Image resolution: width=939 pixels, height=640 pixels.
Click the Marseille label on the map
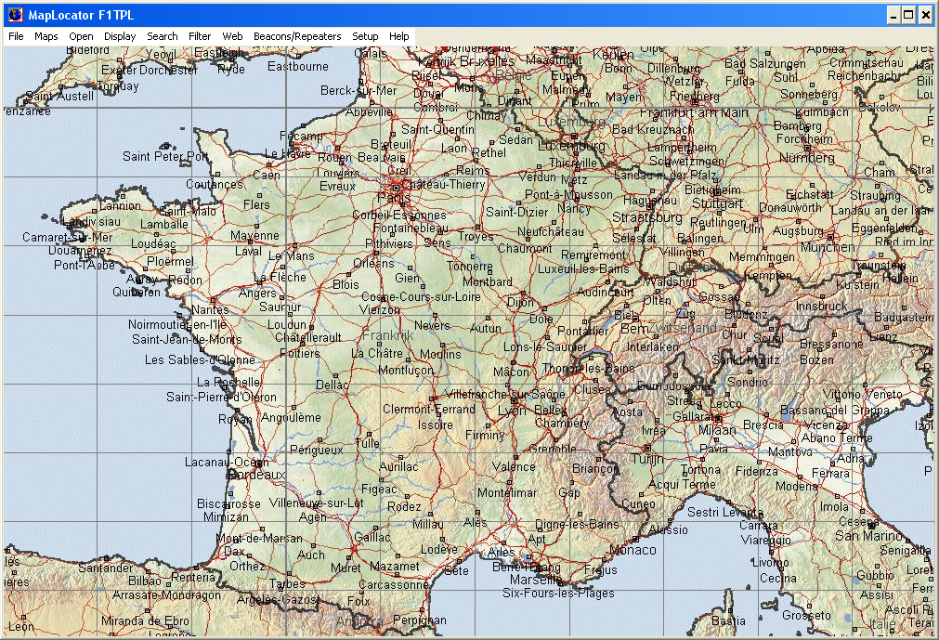(x=536, y=580)
